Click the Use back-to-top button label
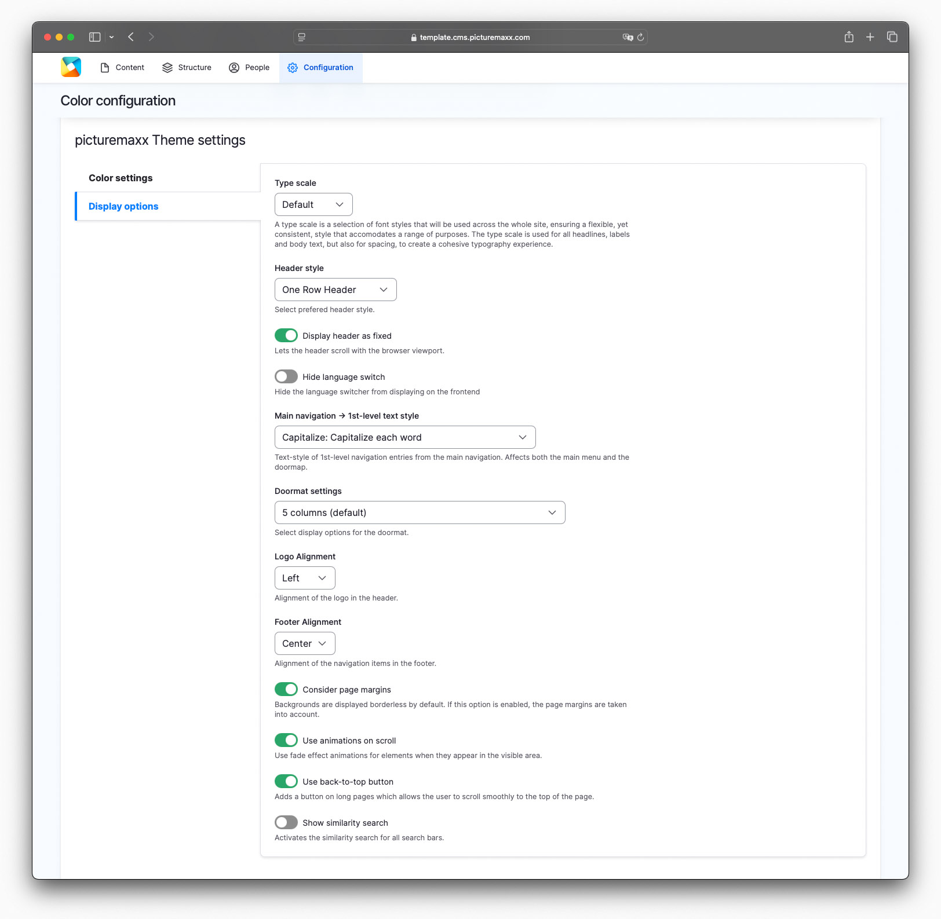The height and width of the screenshot is (919, 941). pyautogui.click(x=348, y=782)
